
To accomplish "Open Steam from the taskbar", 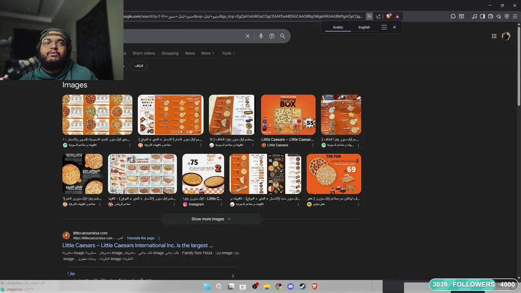I will point(302,286).
